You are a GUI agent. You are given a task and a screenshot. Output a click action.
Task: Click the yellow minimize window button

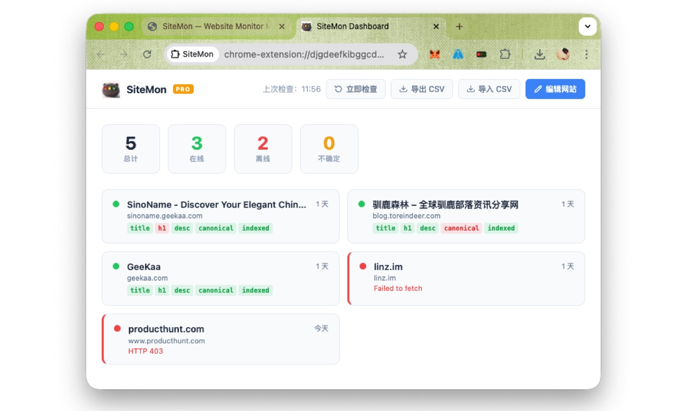tap(114, 26)
